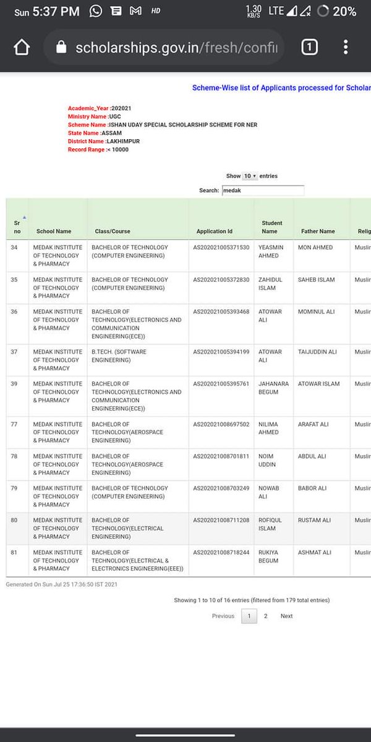Click the State Name ASSAM line

tap(95, 133)
